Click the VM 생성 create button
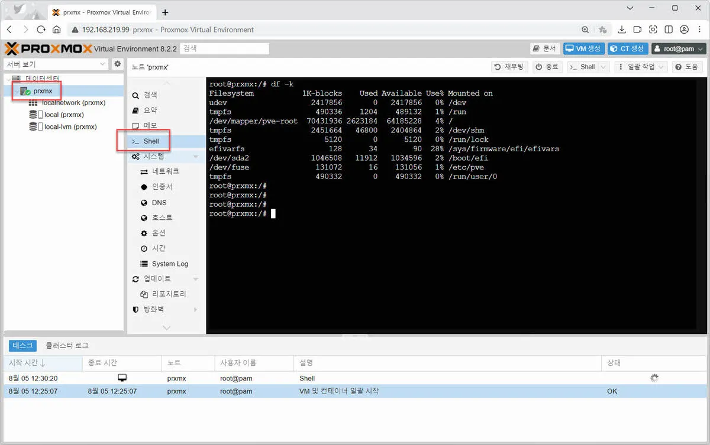This screenshot has height=445, width=710. [583, 48]
